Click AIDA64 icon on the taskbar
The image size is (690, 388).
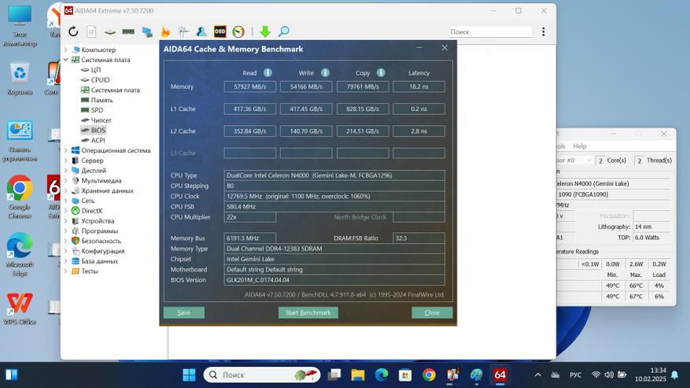coord(500,375)
